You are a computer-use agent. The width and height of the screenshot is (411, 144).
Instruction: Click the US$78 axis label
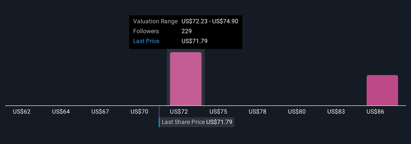[x=257, y=112]
